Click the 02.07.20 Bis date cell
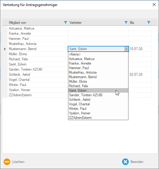Image resolution: width=159 pixels, height=169 pixels. click(x=140, y=75)
